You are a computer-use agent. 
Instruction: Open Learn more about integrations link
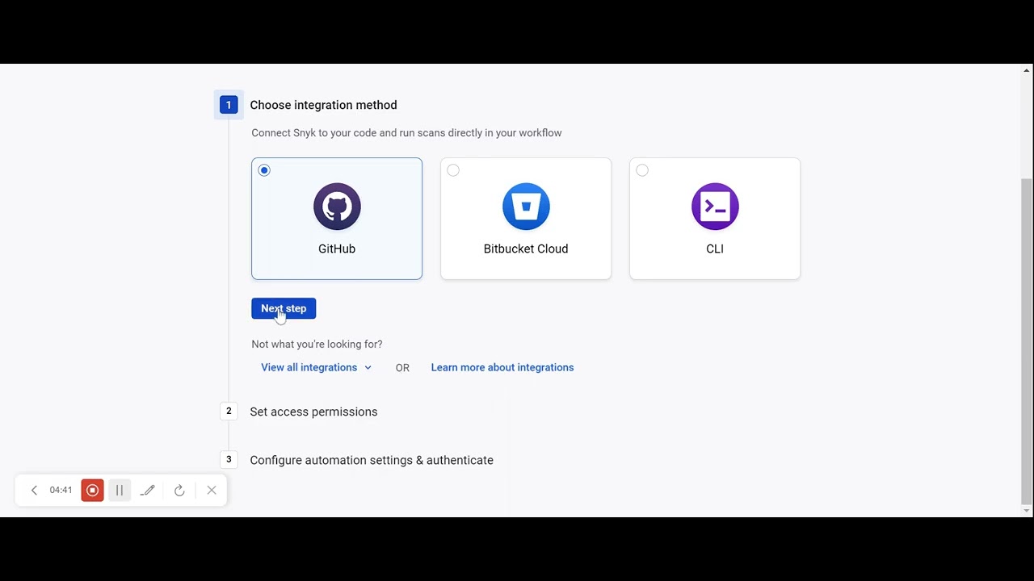click(502, 367)
